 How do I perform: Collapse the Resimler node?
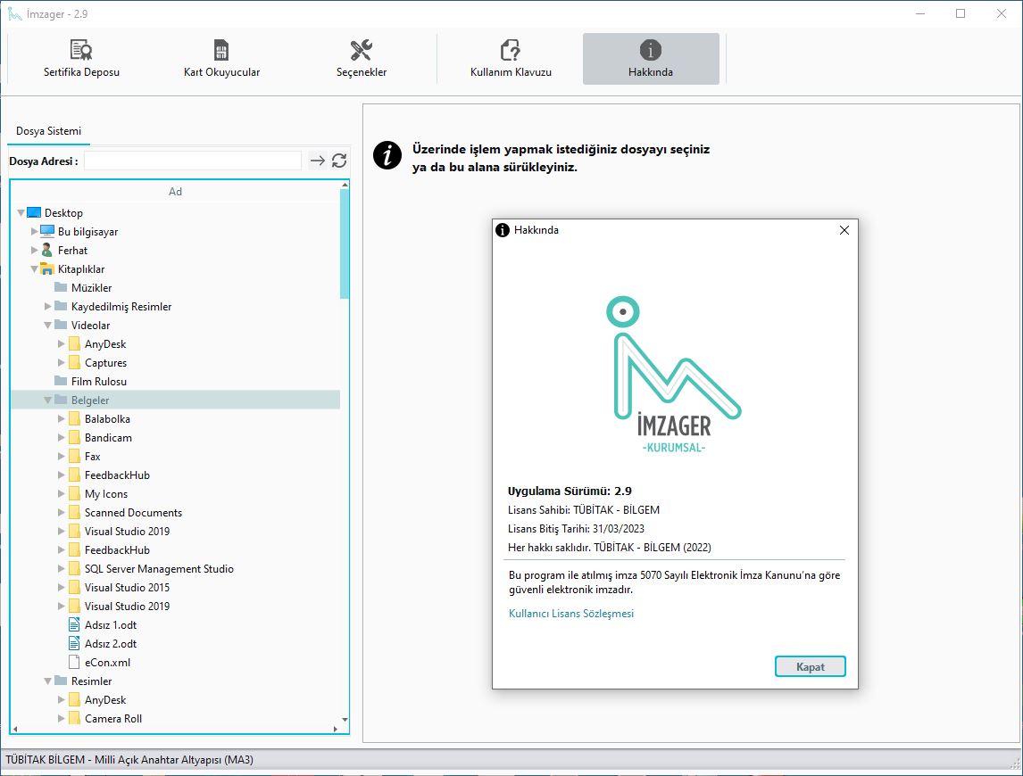tap(47, 681)
